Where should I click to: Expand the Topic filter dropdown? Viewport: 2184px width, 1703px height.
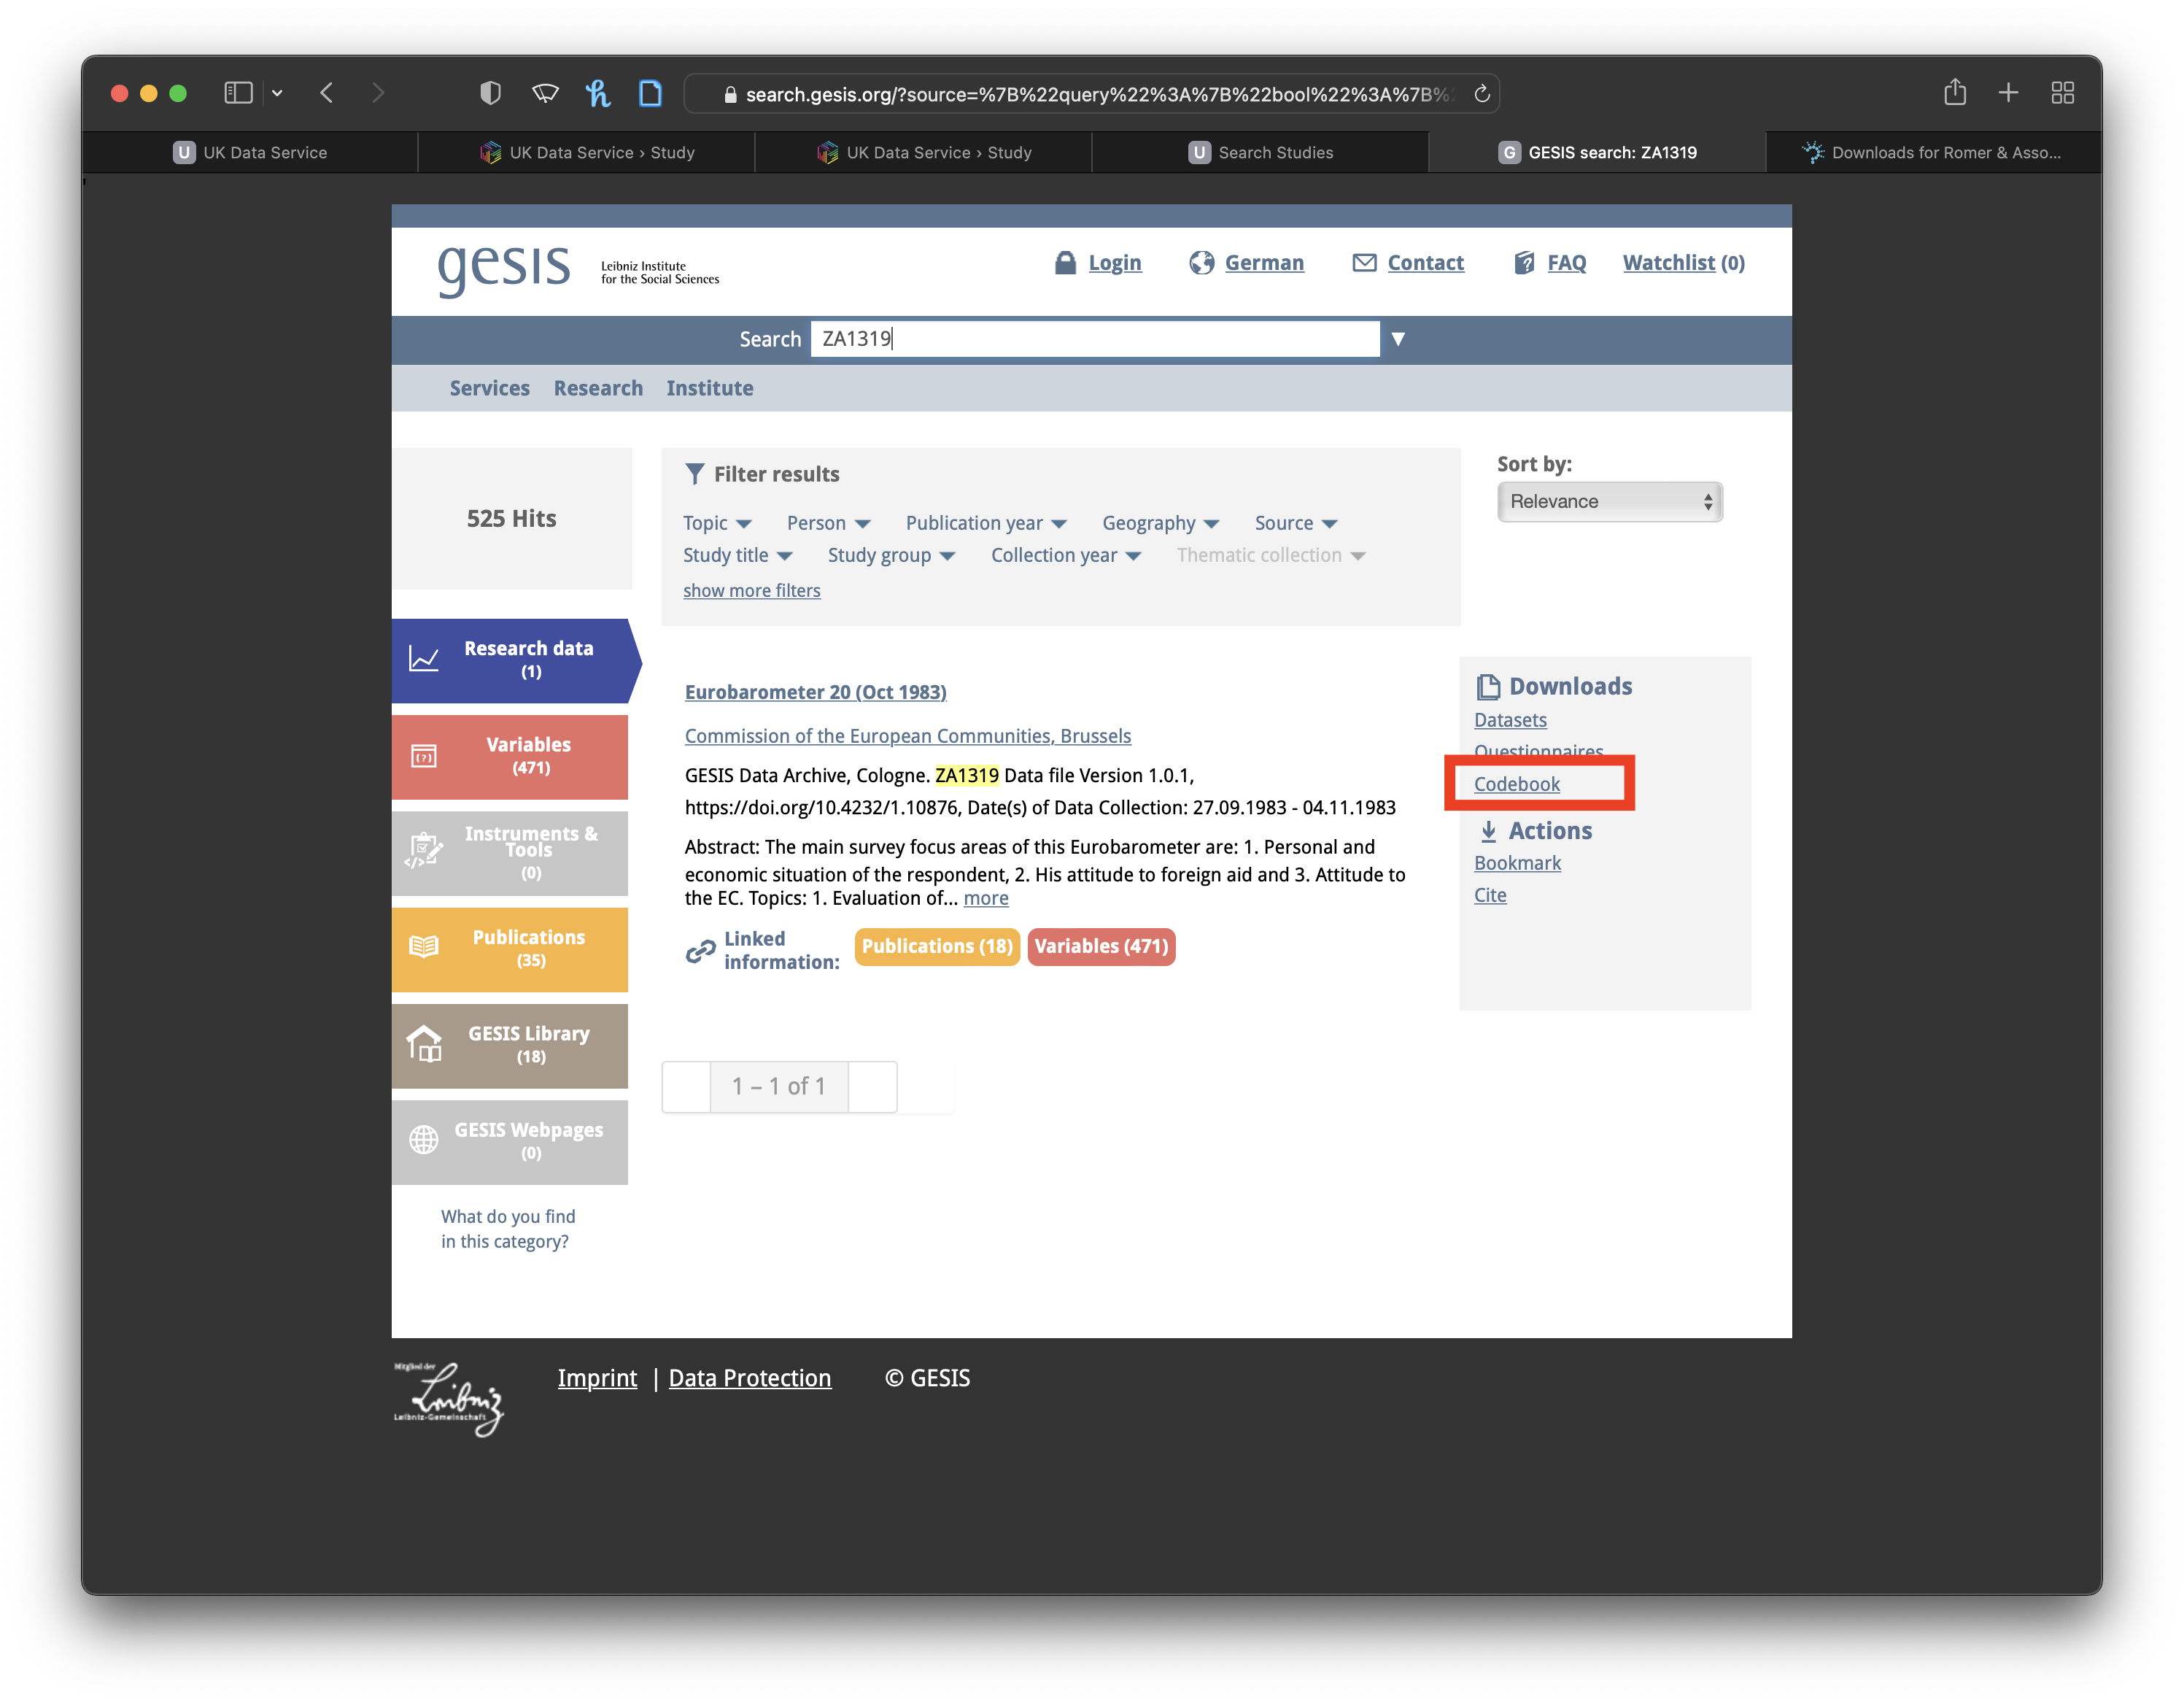pos(717,523)
